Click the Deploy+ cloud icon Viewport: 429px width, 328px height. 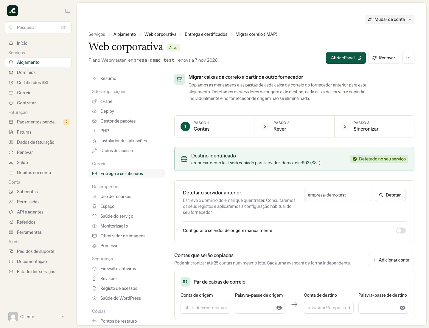(94, 111)
